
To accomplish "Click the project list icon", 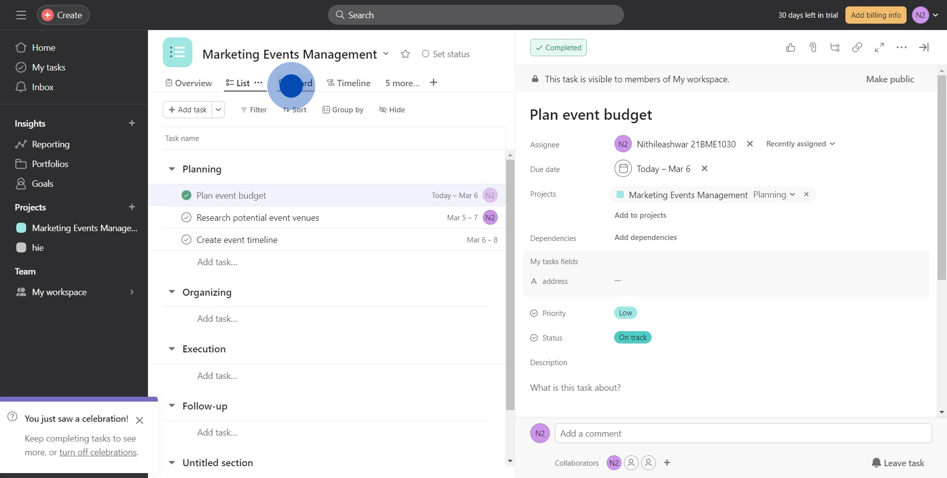I will point(178,52).
